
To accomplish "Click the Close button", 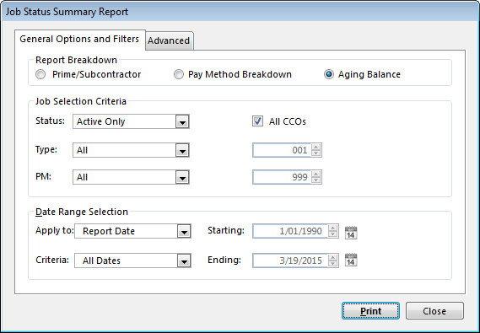I will [x=434, y=311].
